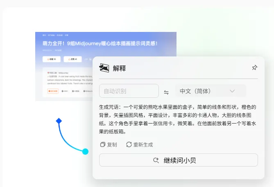
Task: Click the 自动识别 source language field
Action: pos(129,91)
